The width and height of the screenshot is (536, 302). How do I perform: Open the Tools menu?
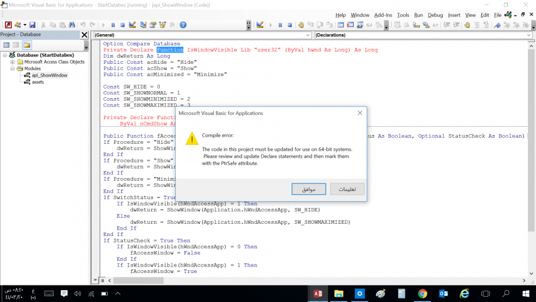pyautogui.click(x=403, y=15)
